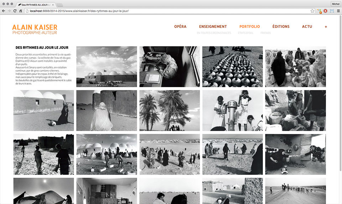Screen dimensions: 342x204
Task: Open the PORTFOLIO menu item
Action: pyautogui.click(x=249, y=27)
